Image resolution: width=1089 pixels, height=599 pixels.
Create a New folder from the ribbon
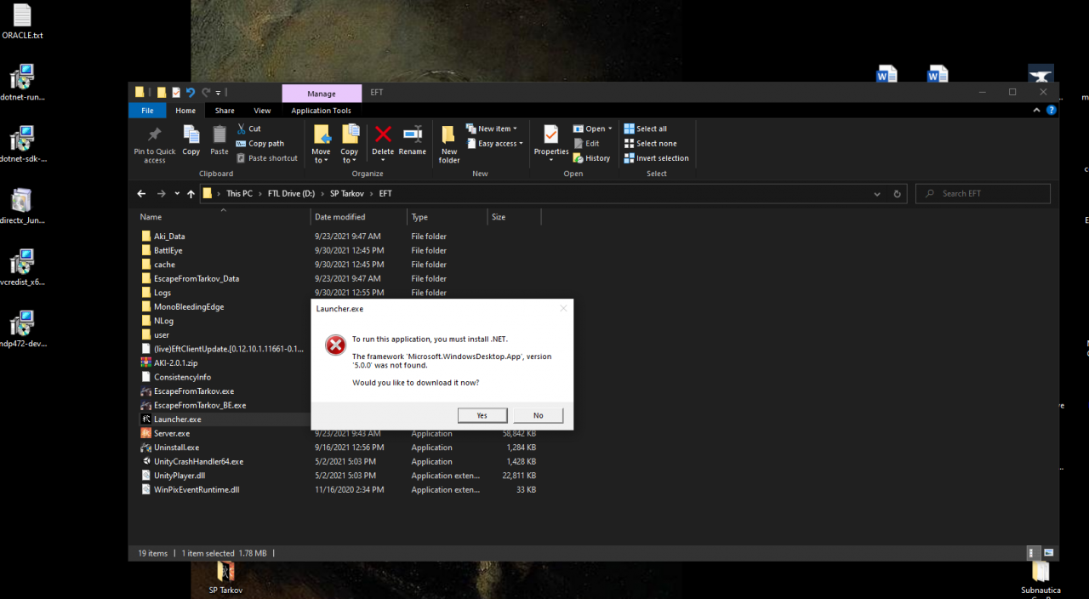click(x=449, y=144)
